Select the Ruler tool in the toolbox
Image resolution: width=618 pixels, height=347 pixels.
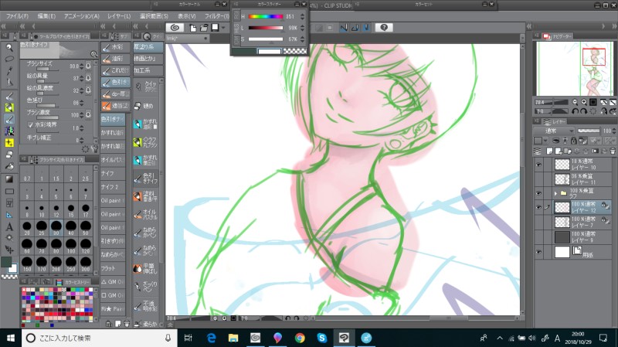tap(9, 215)
